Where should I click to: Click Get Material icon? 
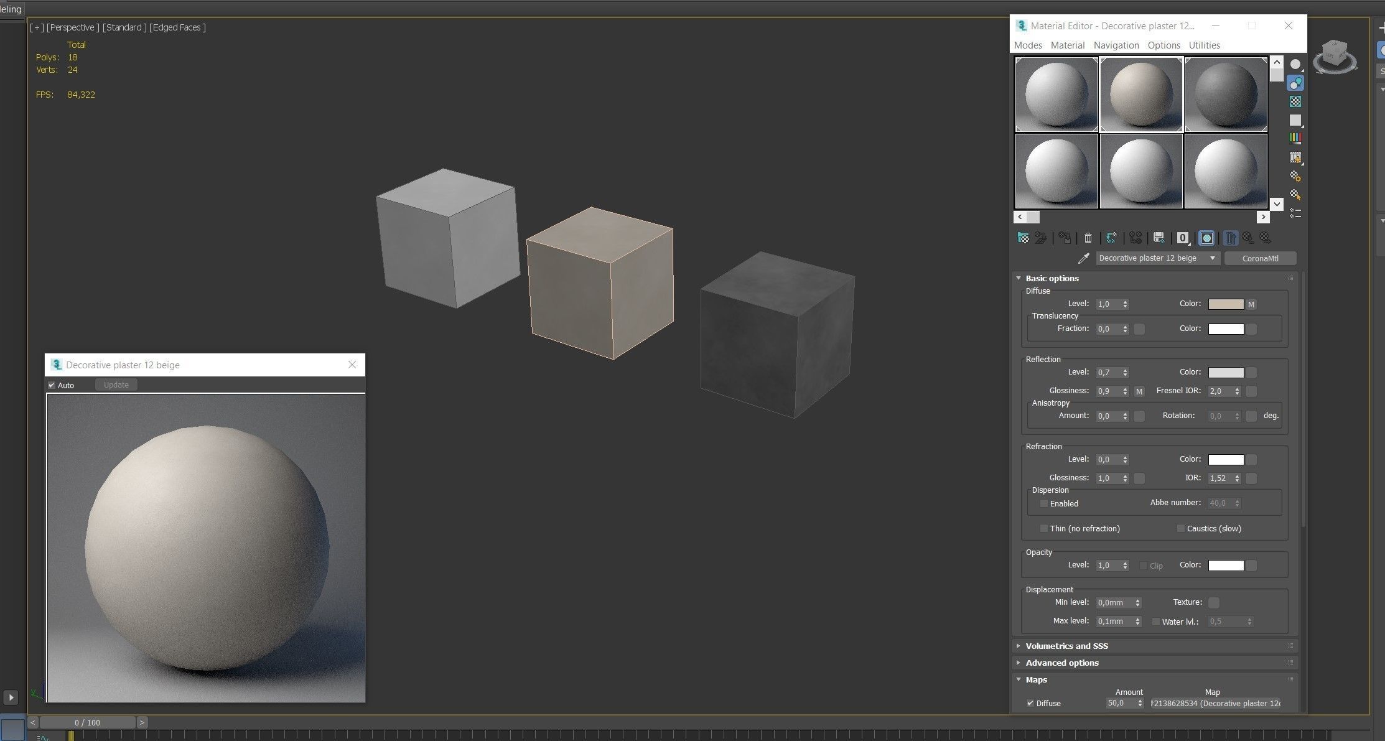coord(1023,238)
